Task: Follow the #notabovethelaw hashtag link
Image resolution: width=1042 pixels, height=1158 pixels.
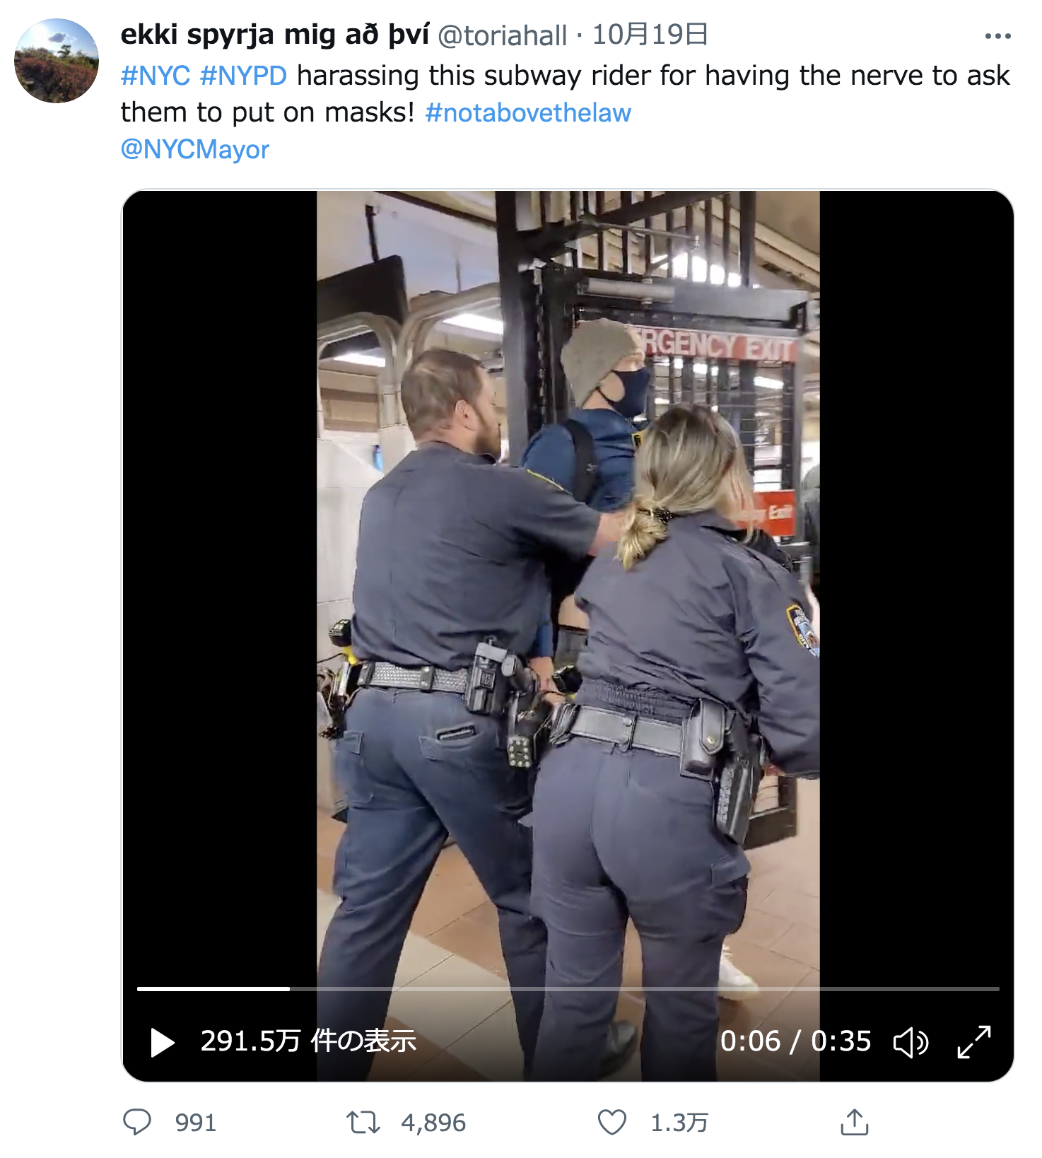Action: point(528,112)
